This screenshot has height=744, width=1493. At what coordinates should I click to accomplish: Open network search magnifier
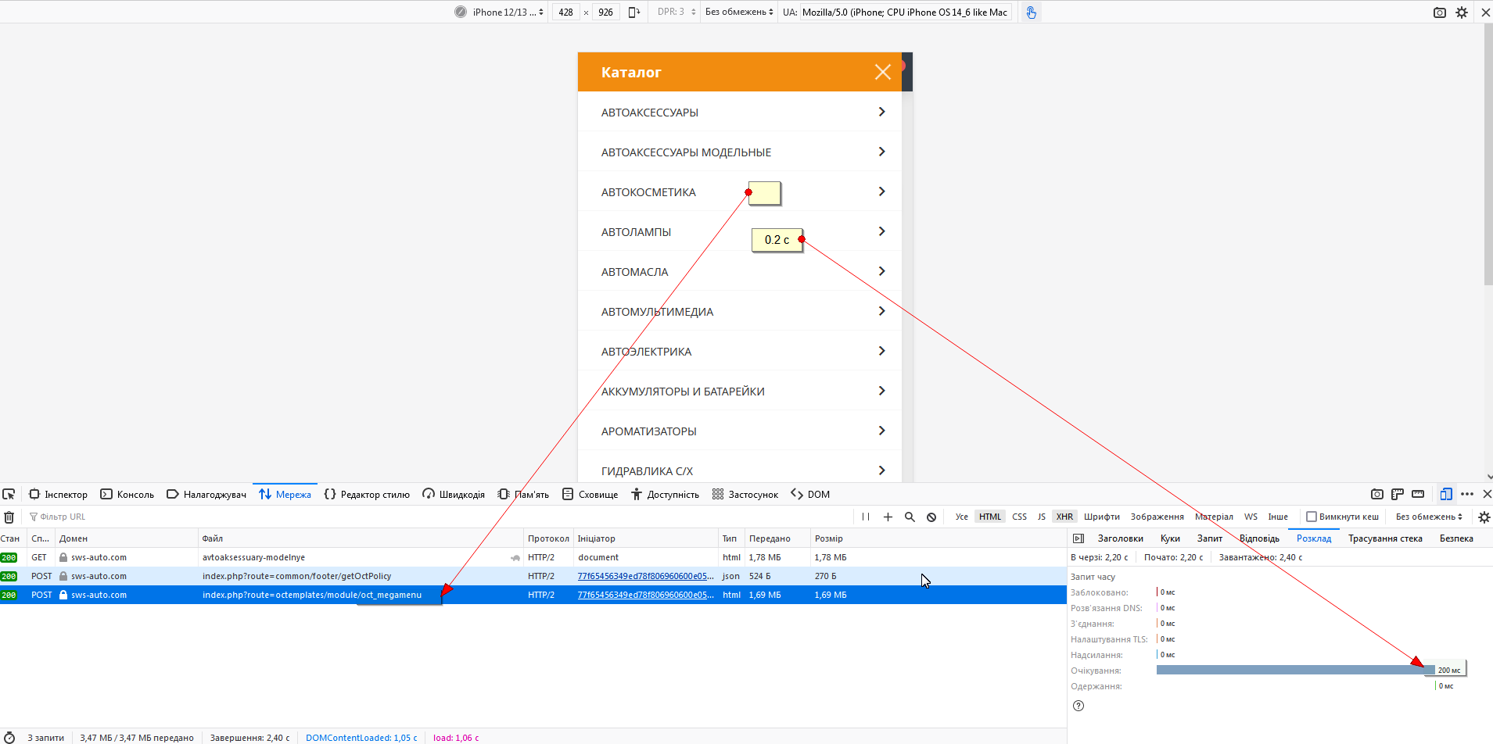point(910,517)
